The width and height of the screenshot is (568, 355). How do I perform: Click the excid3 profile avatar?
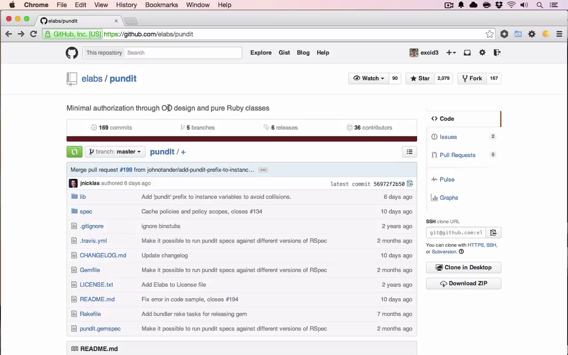tap(414, 52)
